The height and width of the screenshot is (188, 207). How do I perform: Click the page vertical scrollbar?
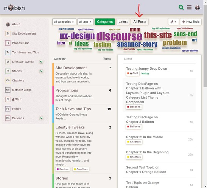(205, 94)
